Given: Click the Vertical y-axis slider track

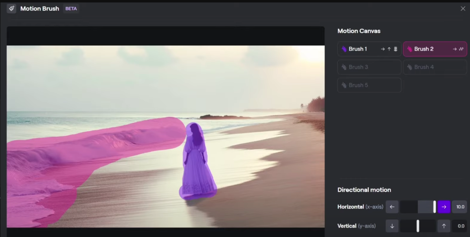Looking at the screenshot, I should pyautogui.click(x=418, y=226).
